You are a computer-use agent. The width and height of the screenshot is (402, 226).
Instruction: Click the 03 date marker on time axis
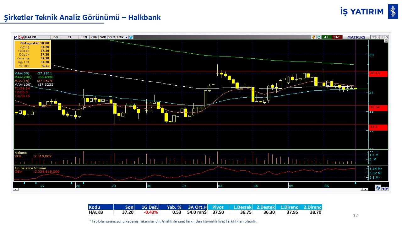pyautogui.click(x=220, y=186)
